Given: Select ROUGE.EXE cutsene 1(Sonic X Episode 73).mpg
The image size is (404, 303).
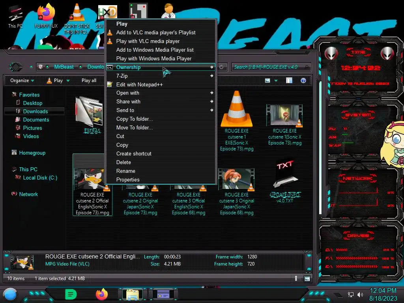Looking at the screenshot, I should tap(285, 125).
